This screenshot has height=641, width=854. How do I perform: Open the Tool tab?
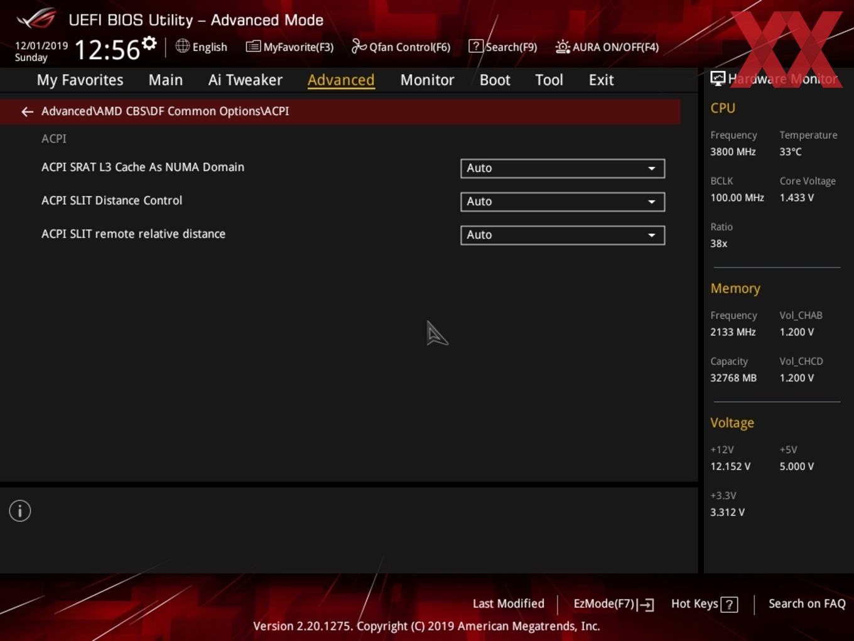point(549,80)
